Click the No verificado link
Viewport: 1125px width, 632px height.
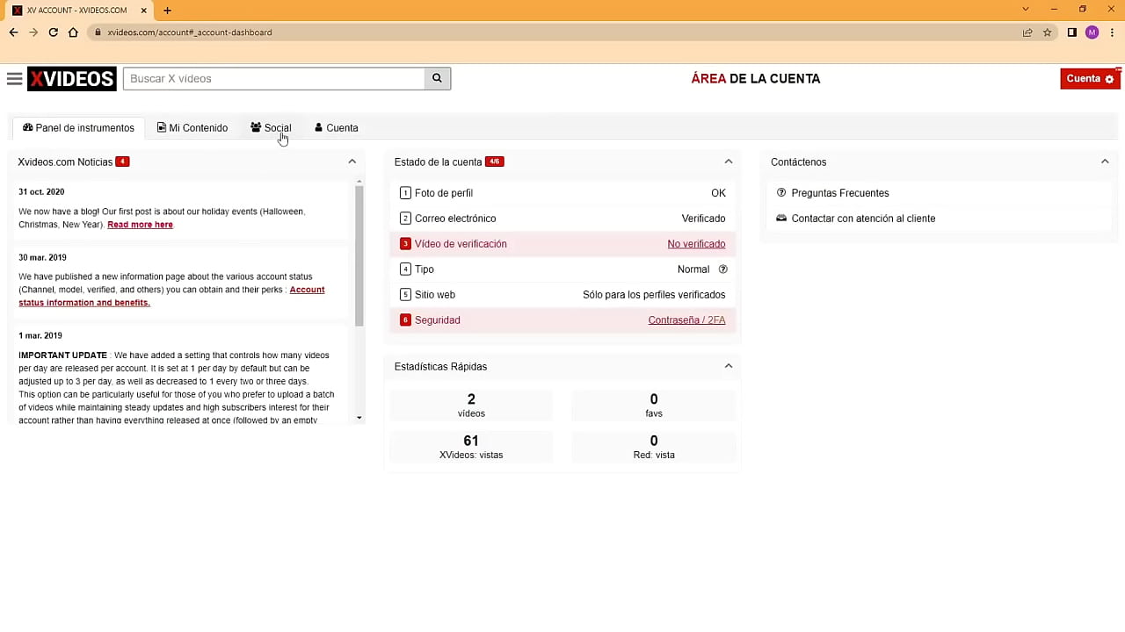(696, 244)
